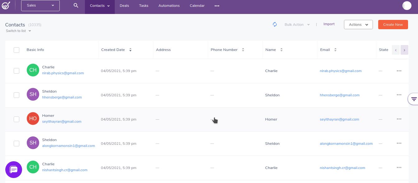Click the HO avatar for Homer

pyautogui.click(x=33, y=118)
